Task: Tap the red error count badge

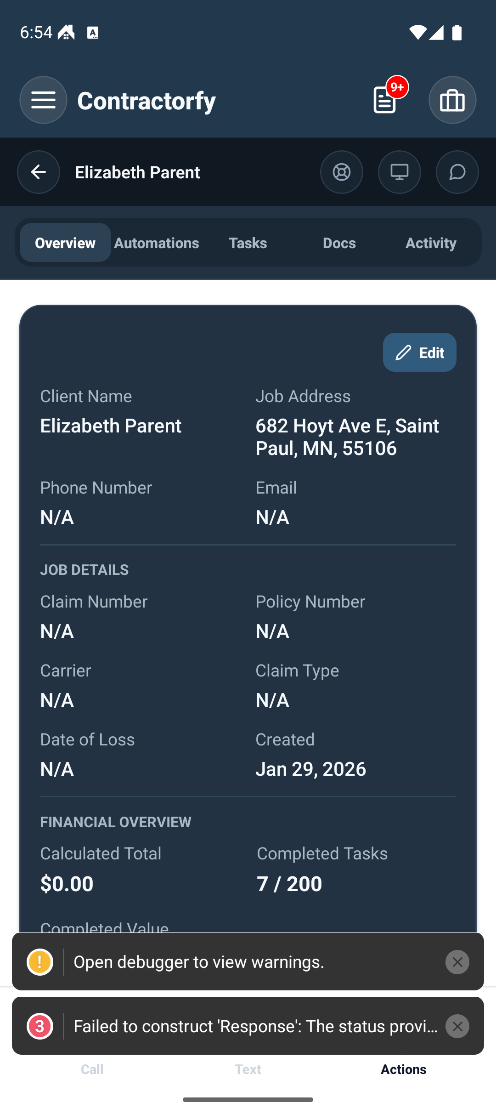Action: [x=40, y=1026]
